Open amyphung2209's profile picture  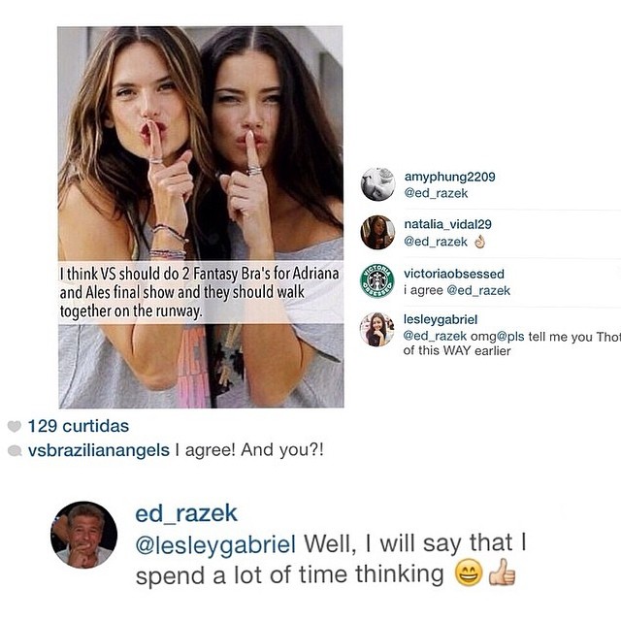pos(377,184)
